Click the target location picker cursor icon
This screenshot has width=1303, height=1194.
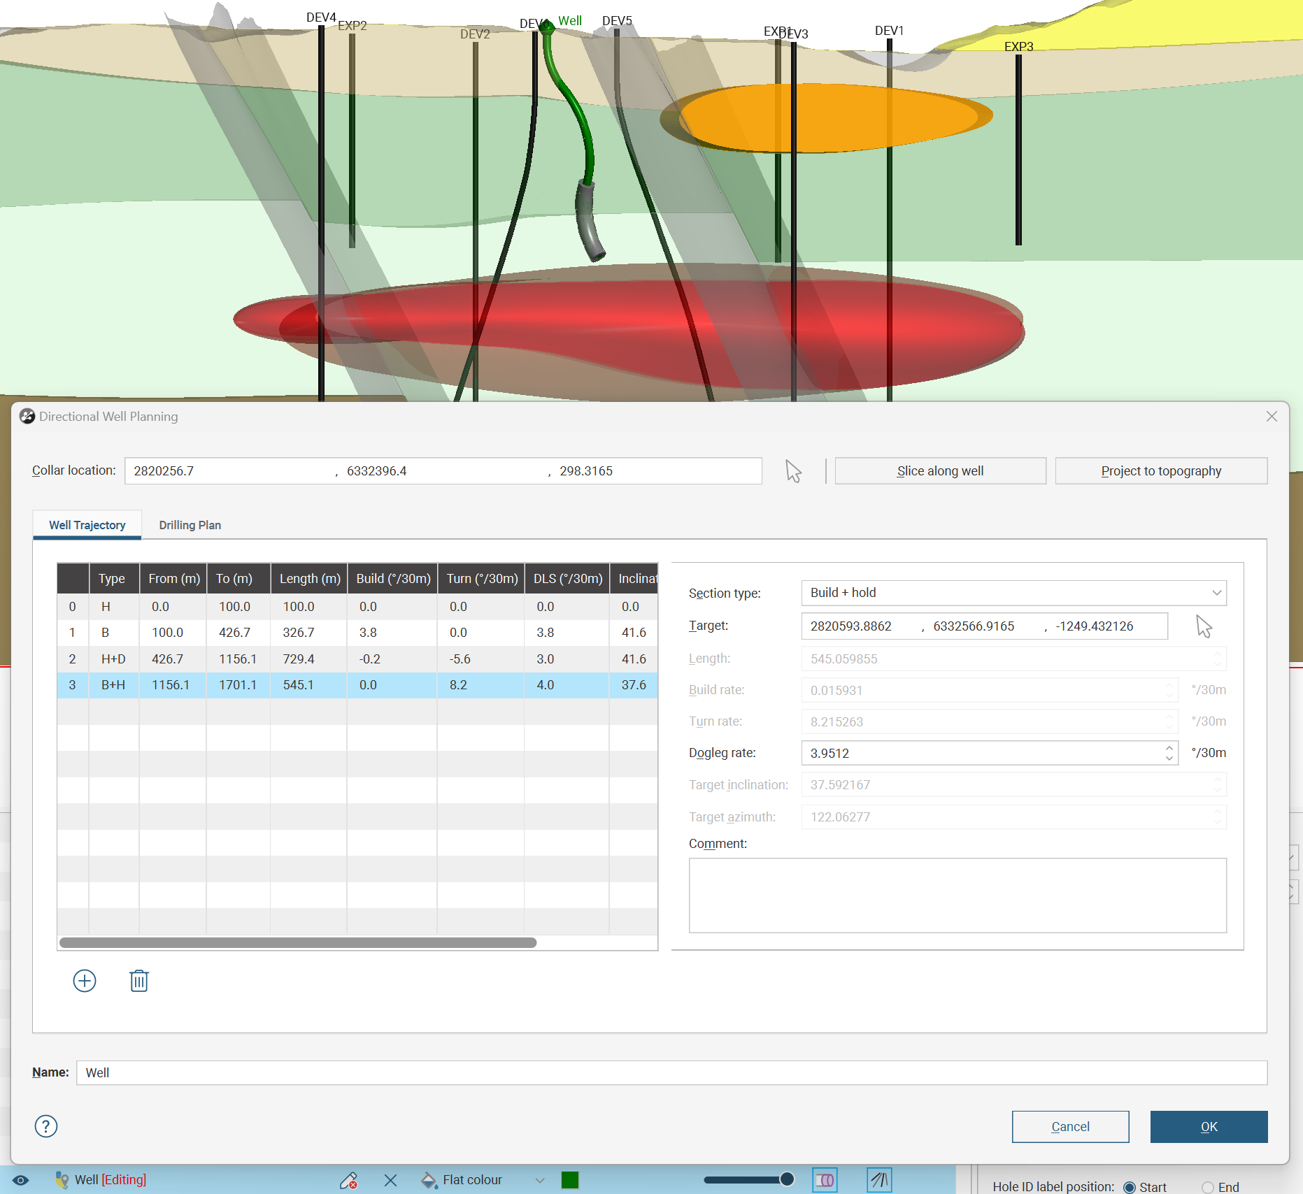[x=1203, y=626]
